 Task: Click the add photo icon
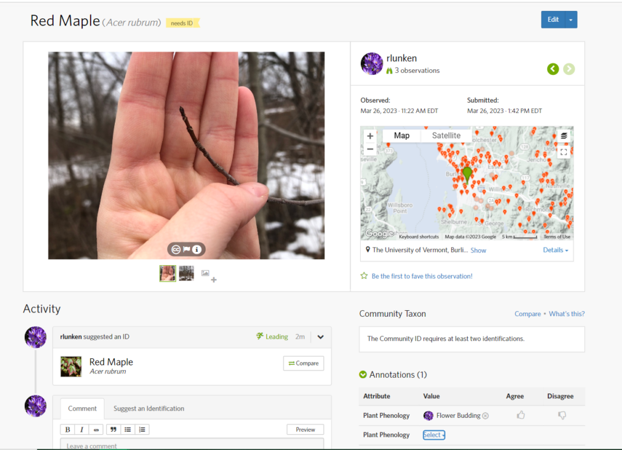[x=208, y=275]
